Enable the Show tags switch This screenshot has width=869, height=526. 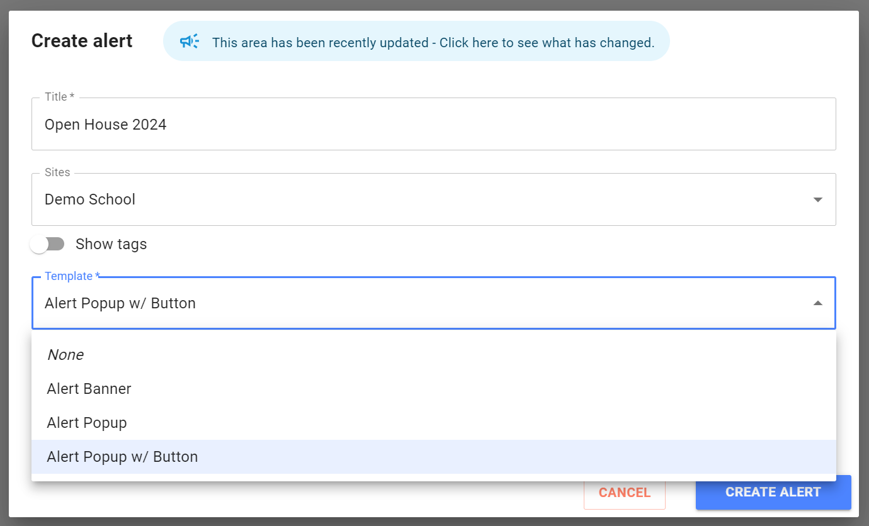click(x=47, y=244)
